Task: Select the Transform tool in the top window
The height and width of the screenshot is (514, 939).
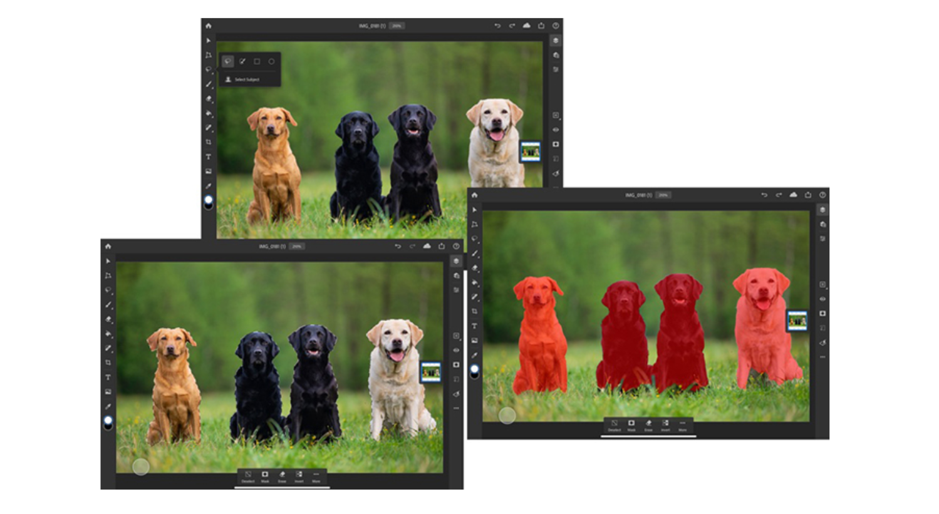Action: coord(209,55)
